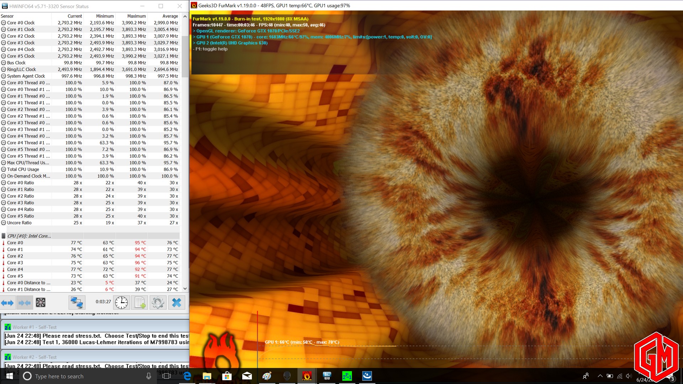Select the Ring/LLC Clock row
This screenshot has height=384, width=683.
(x=90, y=69)
